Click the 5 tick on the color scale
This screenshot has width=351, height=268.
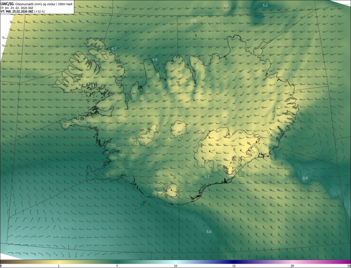pos(117,266)
